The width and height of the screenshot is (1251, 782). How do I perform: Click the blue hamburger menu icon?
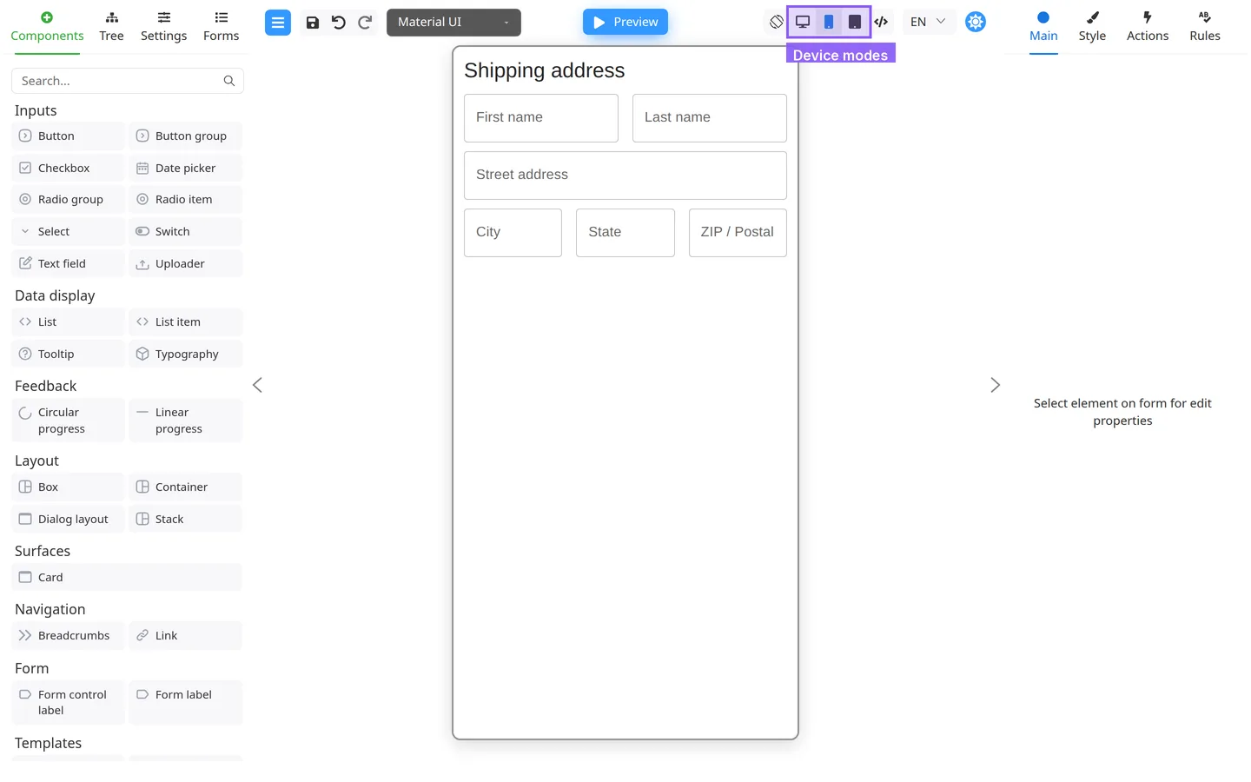[278, 23]
